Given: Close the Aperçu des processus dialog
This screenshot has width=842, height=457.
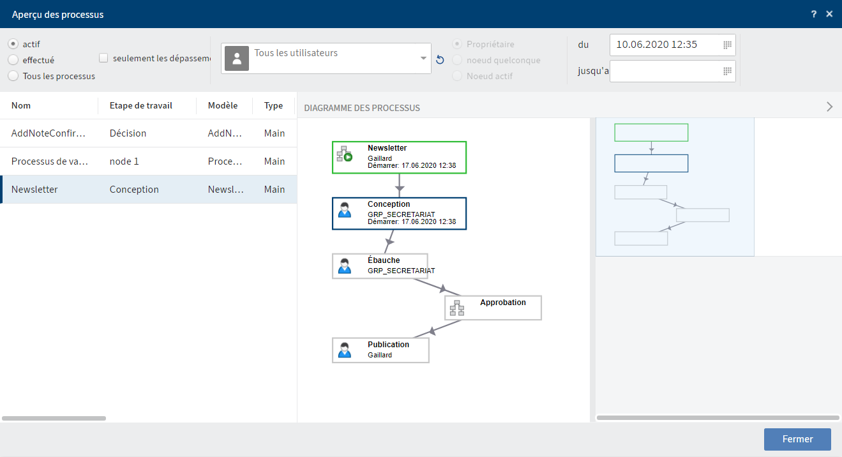Looking at the screenshot, I should point(829,14).
